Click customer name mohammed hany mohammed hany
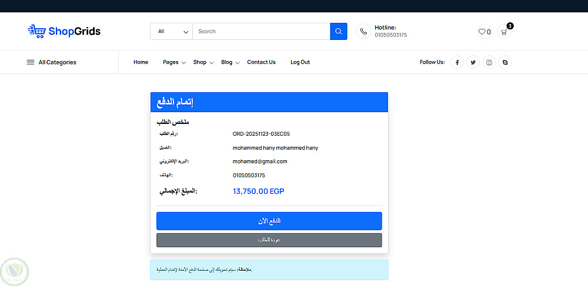Image resolution: width=588 pixels, height=286 pixels. [275, 148]
